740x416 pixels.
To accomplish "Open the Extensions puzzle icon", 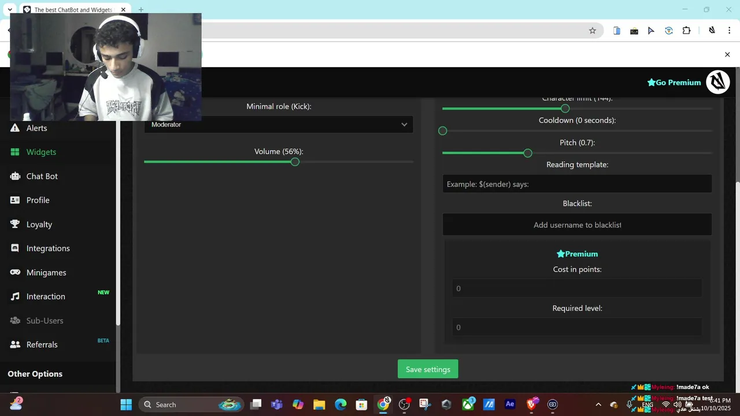I will (687, 31).
